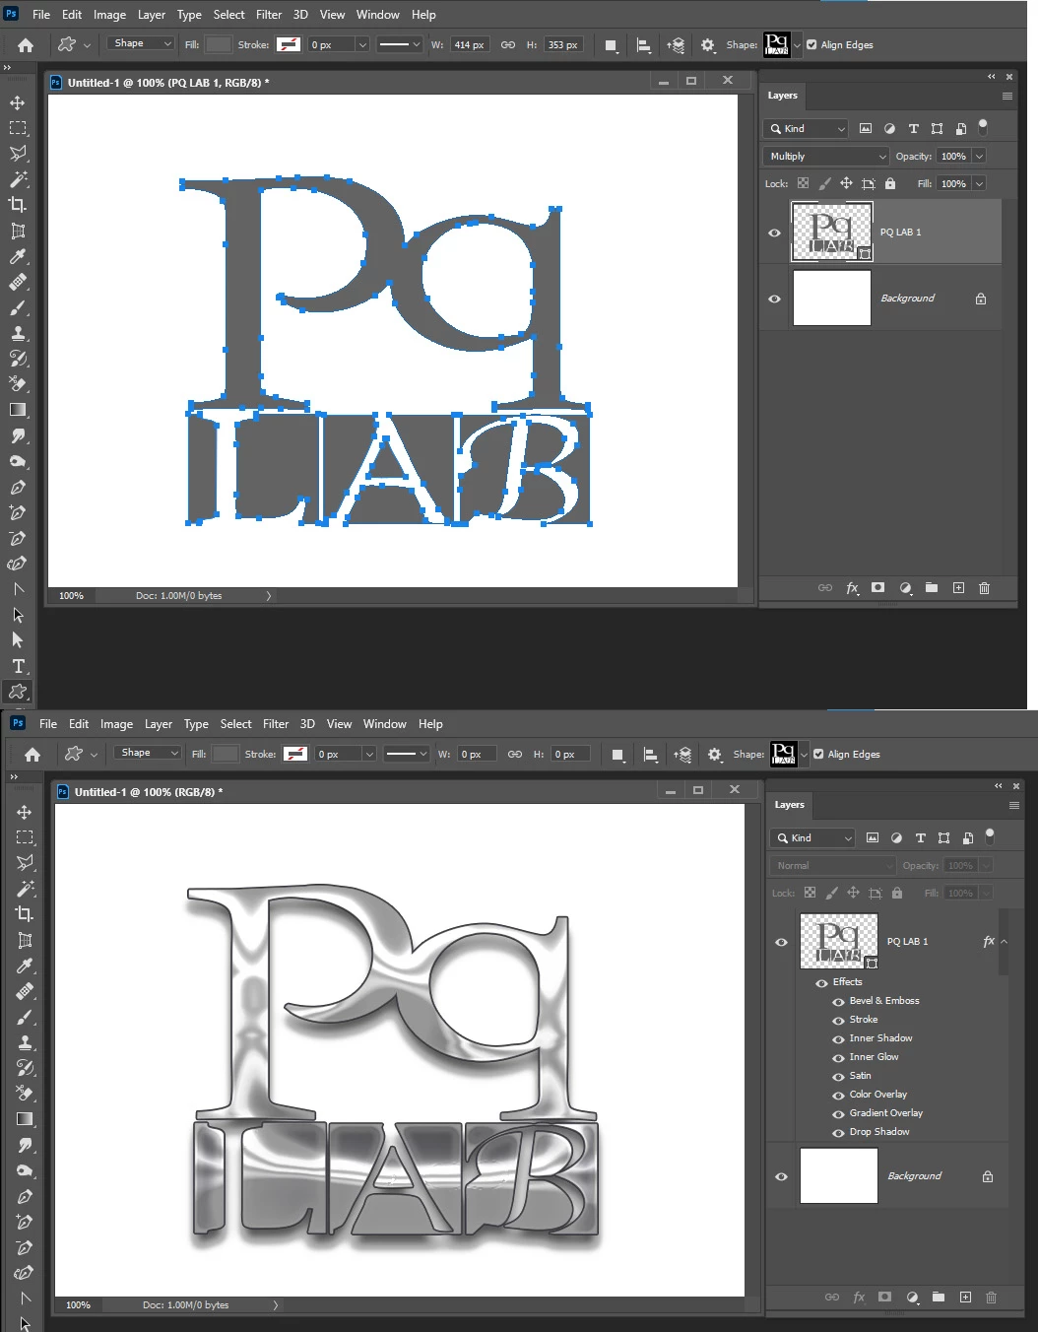Open path alignment options in bottom options bar

click(650, 754)
